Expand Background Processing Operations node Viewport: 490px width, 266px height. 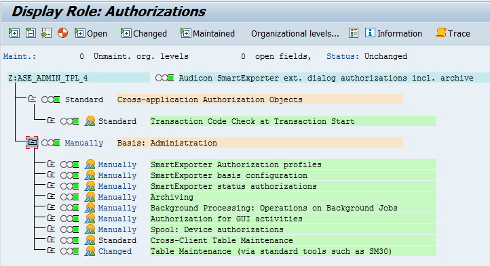(x=52, y=207)
